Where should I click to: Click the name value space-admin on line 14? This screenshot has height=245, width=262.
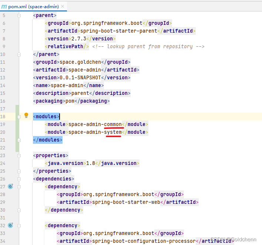tap(67, 86)
